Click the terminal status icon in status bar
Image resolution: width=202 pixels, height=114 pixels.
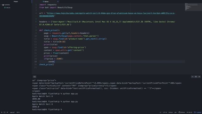coord(4,112)
